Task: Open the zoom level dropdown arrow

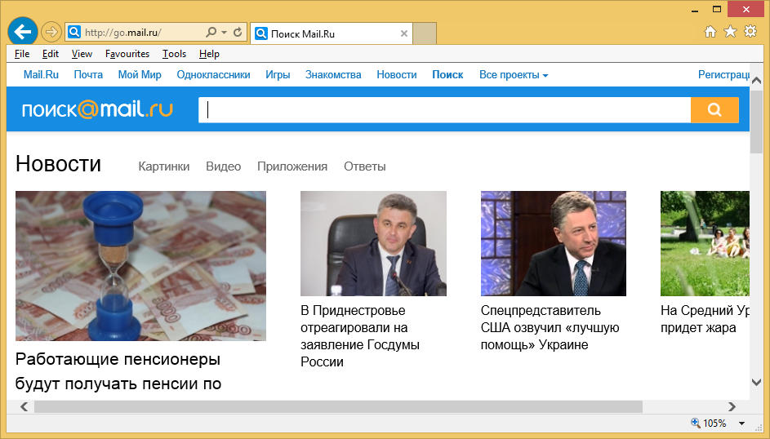Action: [742, 423]
